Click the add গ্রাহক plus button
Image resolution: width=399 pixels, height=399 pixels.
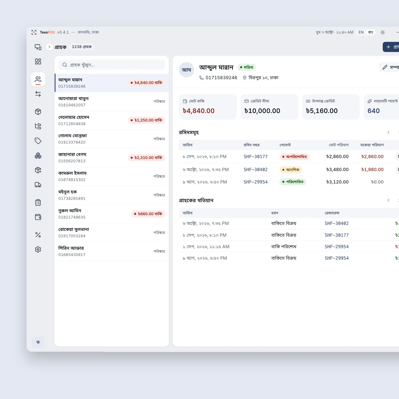[x=391, y=47]
